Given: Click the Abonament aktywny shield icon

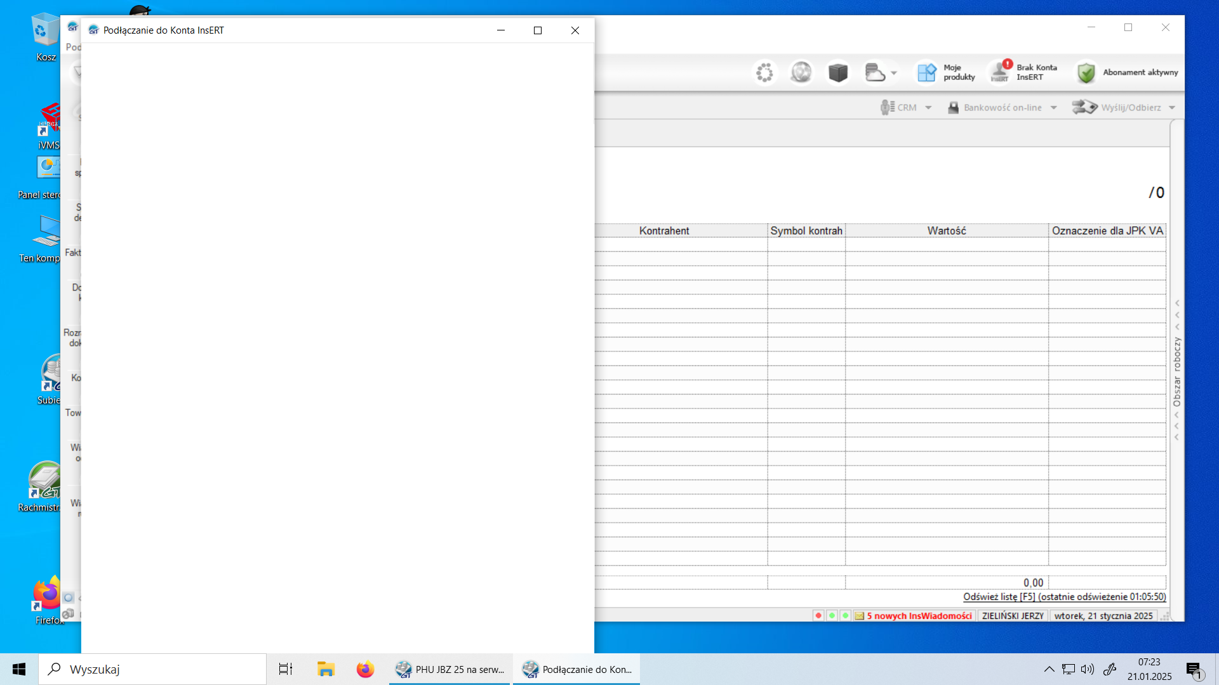Looking at the screenshot, I should click(x=1086, y=72).
